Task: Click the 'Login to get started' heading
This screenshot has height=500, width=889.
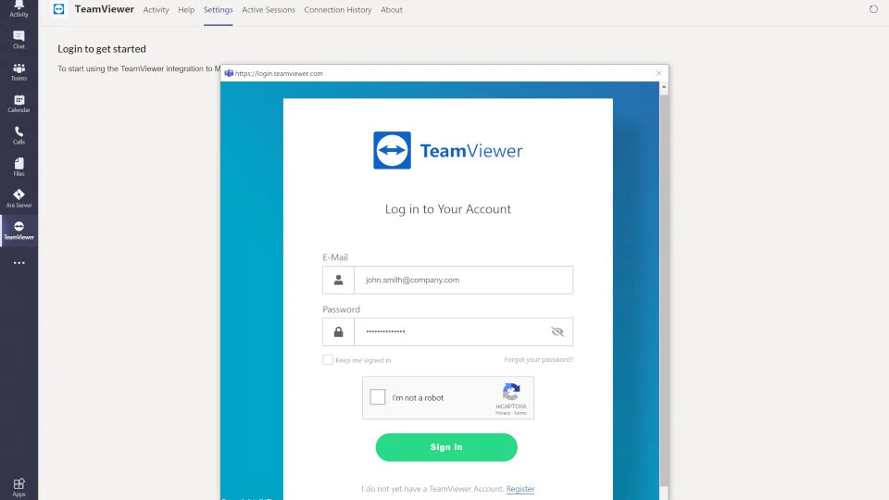Action: point(102,49)
